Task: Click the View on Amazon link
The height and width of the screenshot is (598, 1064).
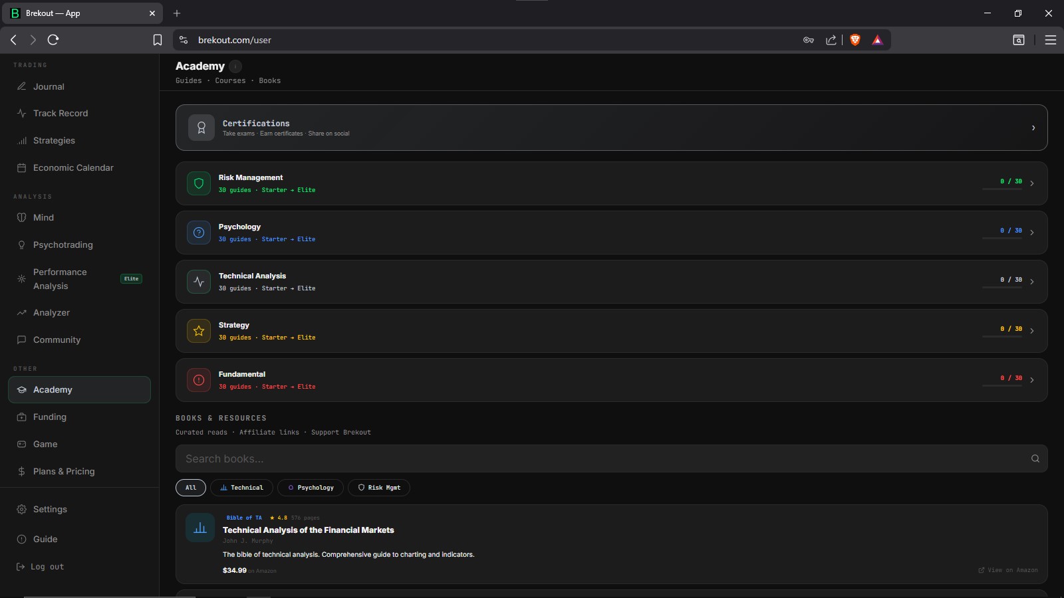Action: (1008, 570)
